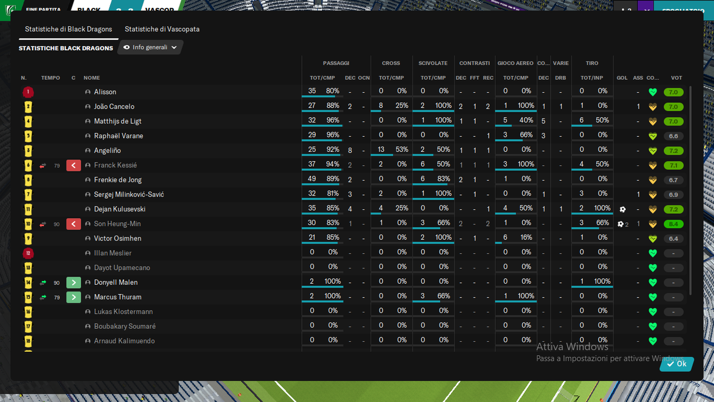
Task: Open the Info generali view dropdown
Action: coord(151,47)
